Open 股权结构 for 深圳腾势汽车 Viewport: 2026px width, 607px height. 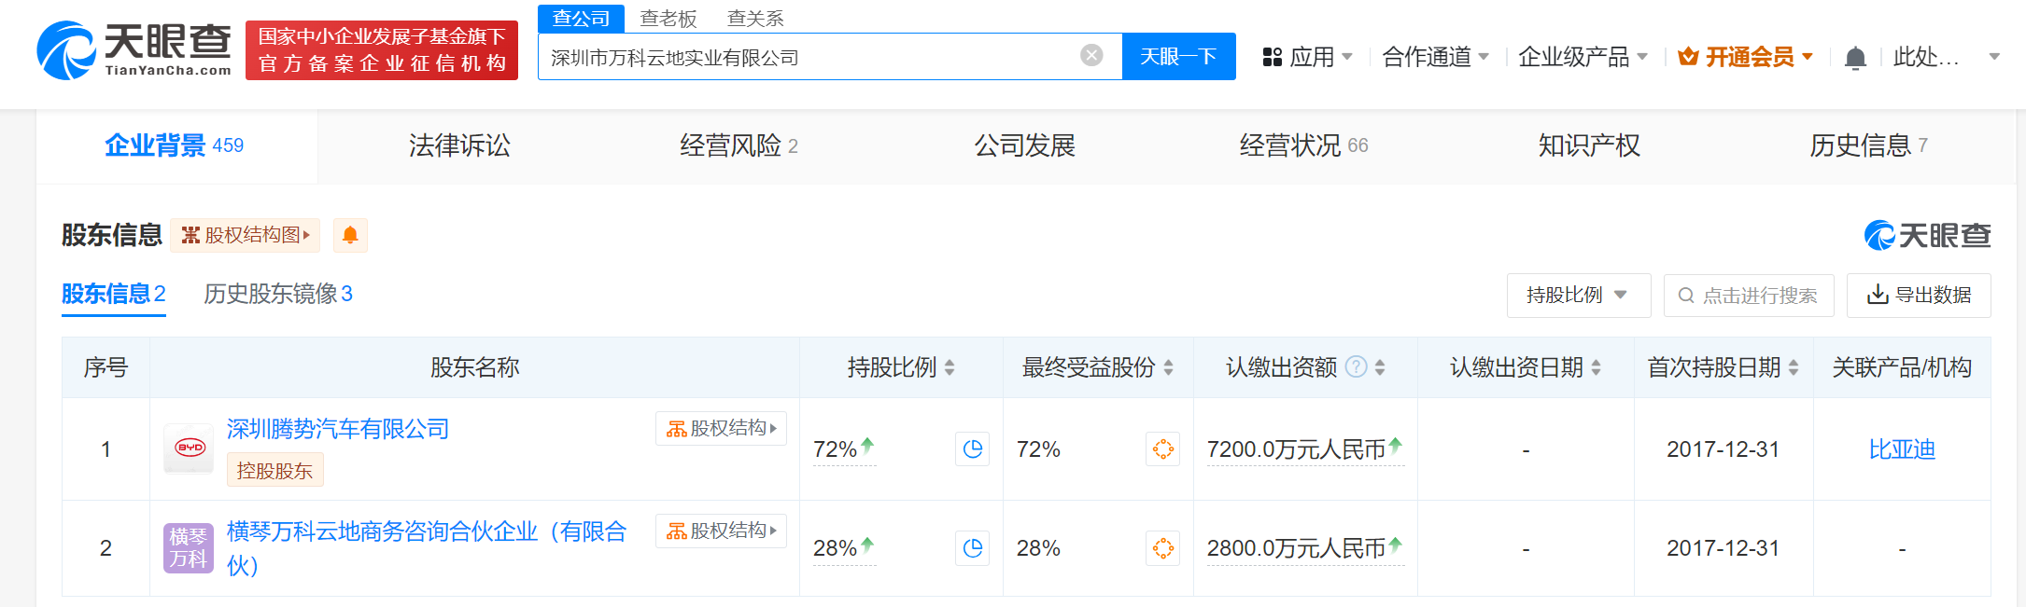click(721, 428)
